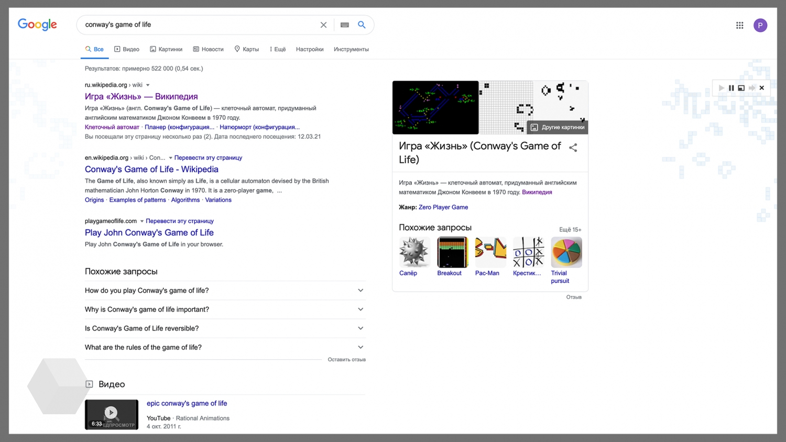Open the Клеточный автомат sitelink
The image size is (786, 442).
pos(112,127)
